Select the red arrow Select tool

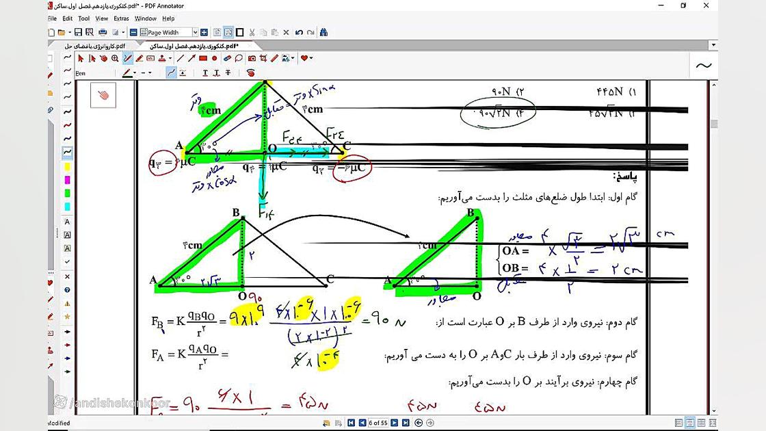(x=81, y=59)
